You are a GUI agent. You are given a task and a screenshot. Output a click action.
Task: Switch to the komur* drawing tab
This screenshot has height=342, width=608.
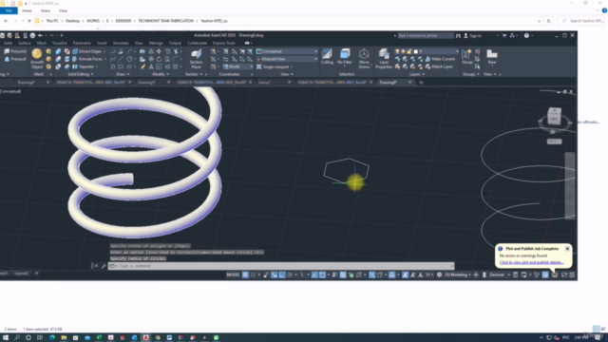click(x=265, y=83)
